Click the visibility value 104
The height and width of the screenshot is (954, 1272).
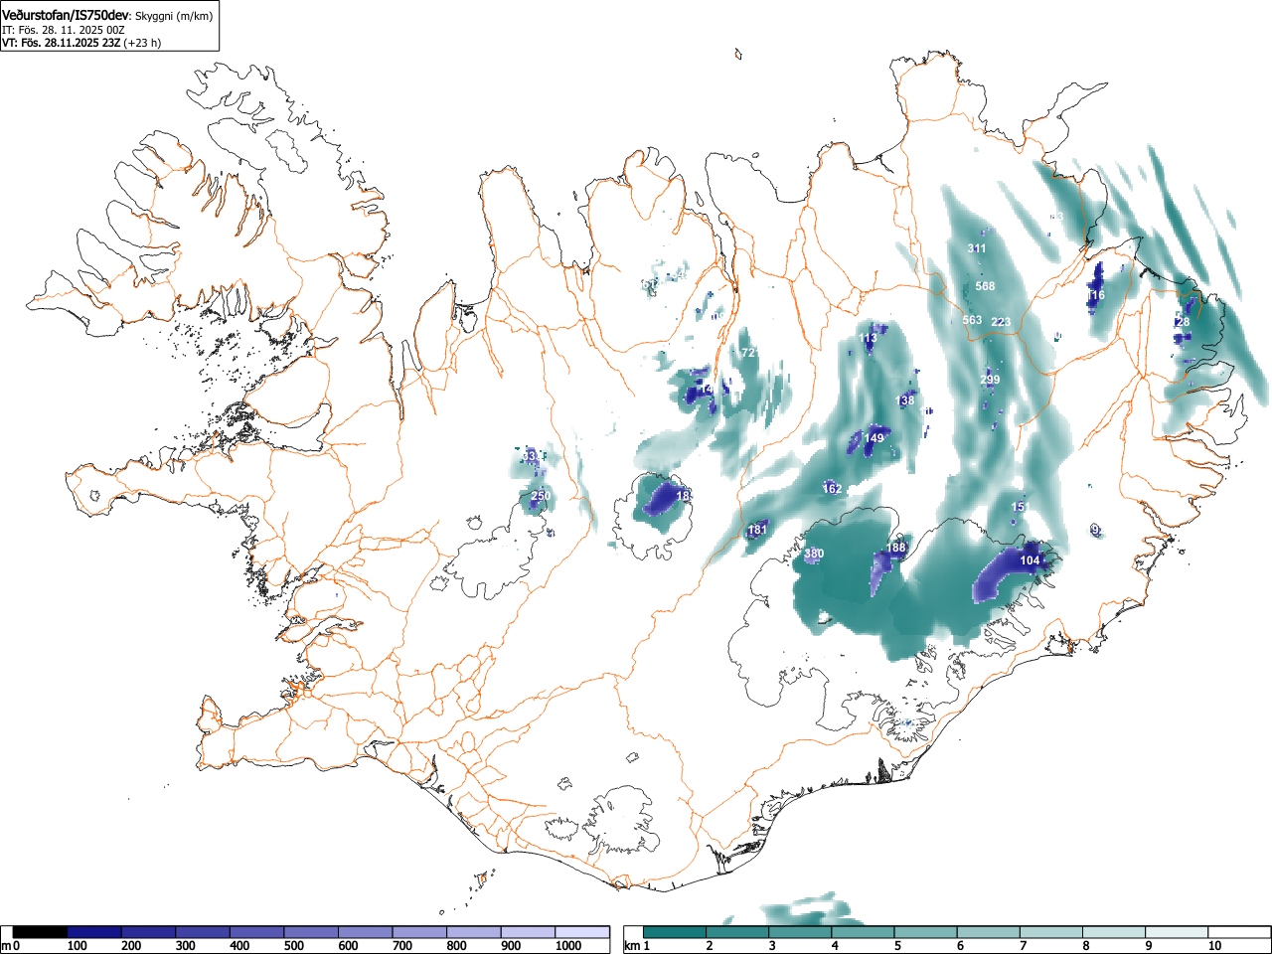point(1030,560)
